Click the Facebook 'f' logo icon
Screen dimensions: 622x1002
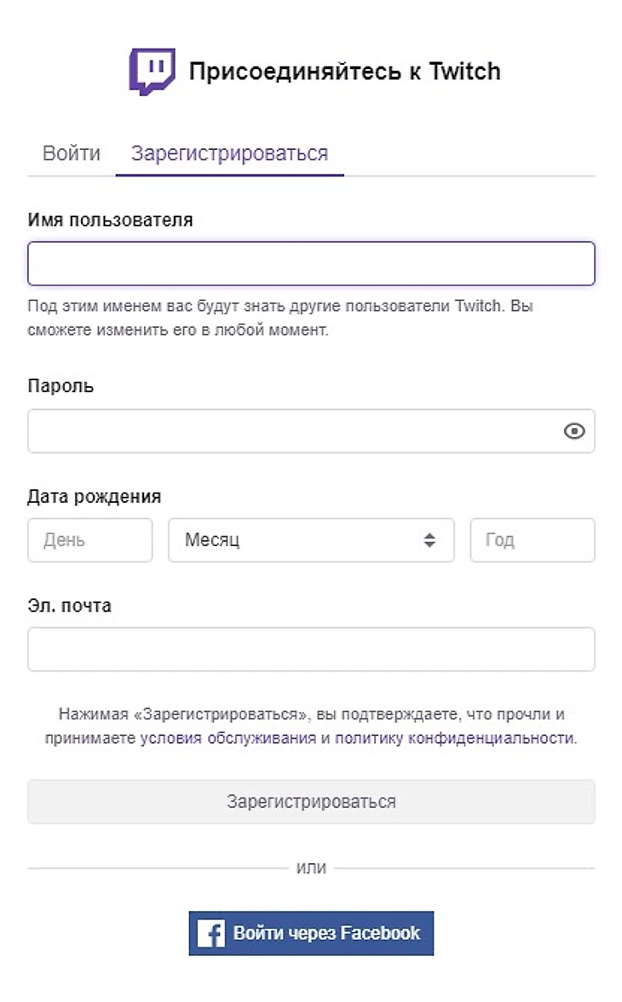click(x=210, y=933)
